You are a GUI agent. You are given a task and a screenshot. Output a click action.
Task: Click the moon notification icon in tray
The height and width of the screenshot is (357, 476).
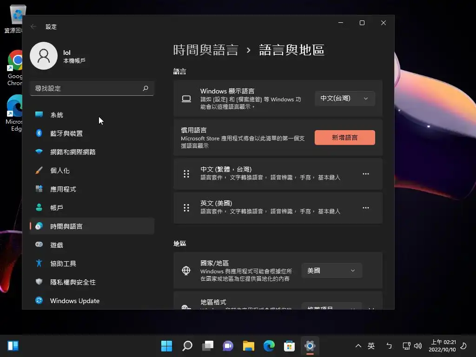coord(463,346)
